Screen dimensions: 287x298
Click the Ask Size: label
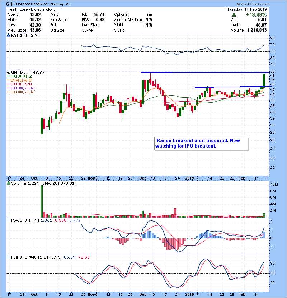[58, 20]
